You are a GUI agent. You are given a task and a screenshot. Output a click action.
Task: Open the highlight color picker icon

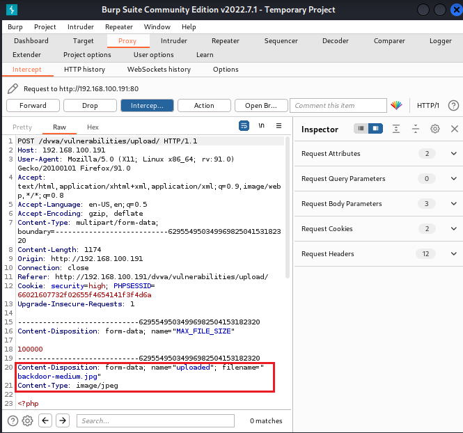[x=396, y=105]
